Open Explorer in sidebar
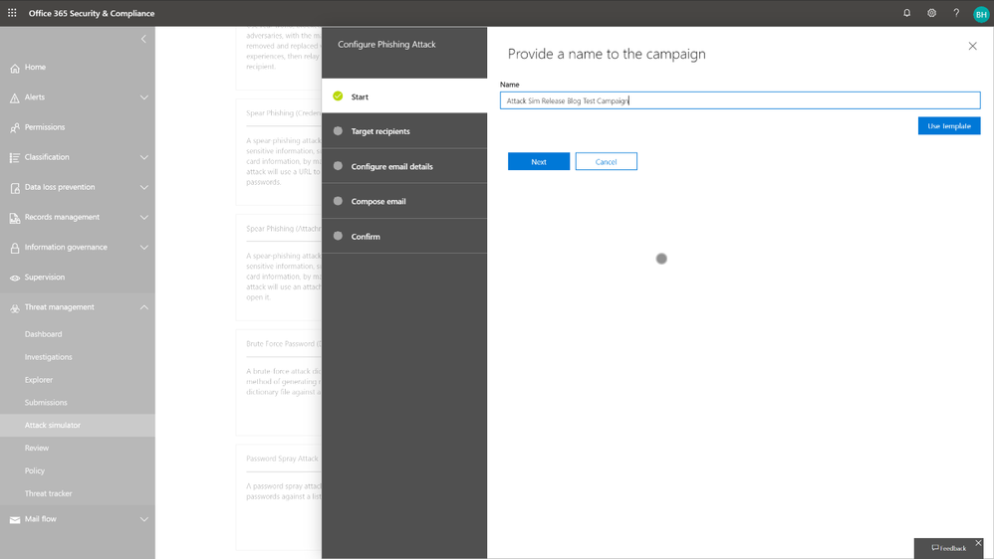The image size is (994, 559). [39, 380]
